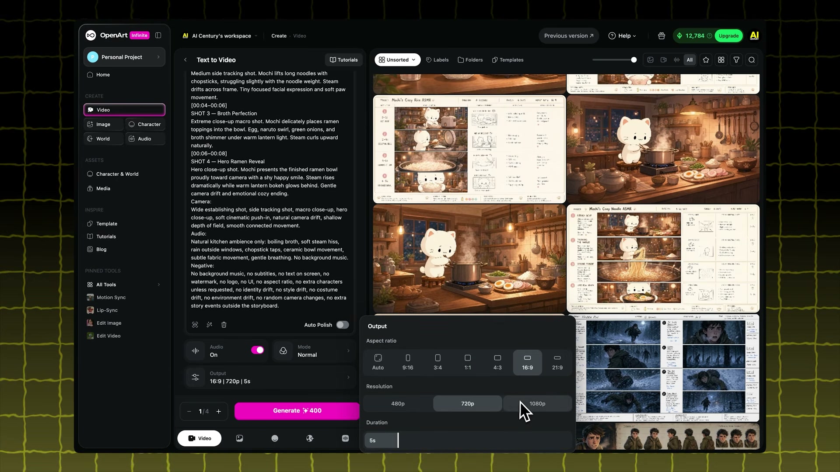Screen dimensions: 840x472
Task: Switch to the world globe tab in bottom bar
Action: tap(310, 438)
